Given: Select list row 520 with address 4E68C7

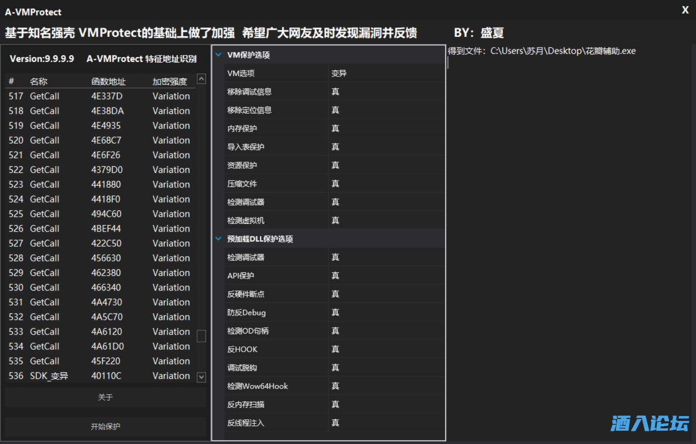Looking at the screenshot, I should [100, 140].
